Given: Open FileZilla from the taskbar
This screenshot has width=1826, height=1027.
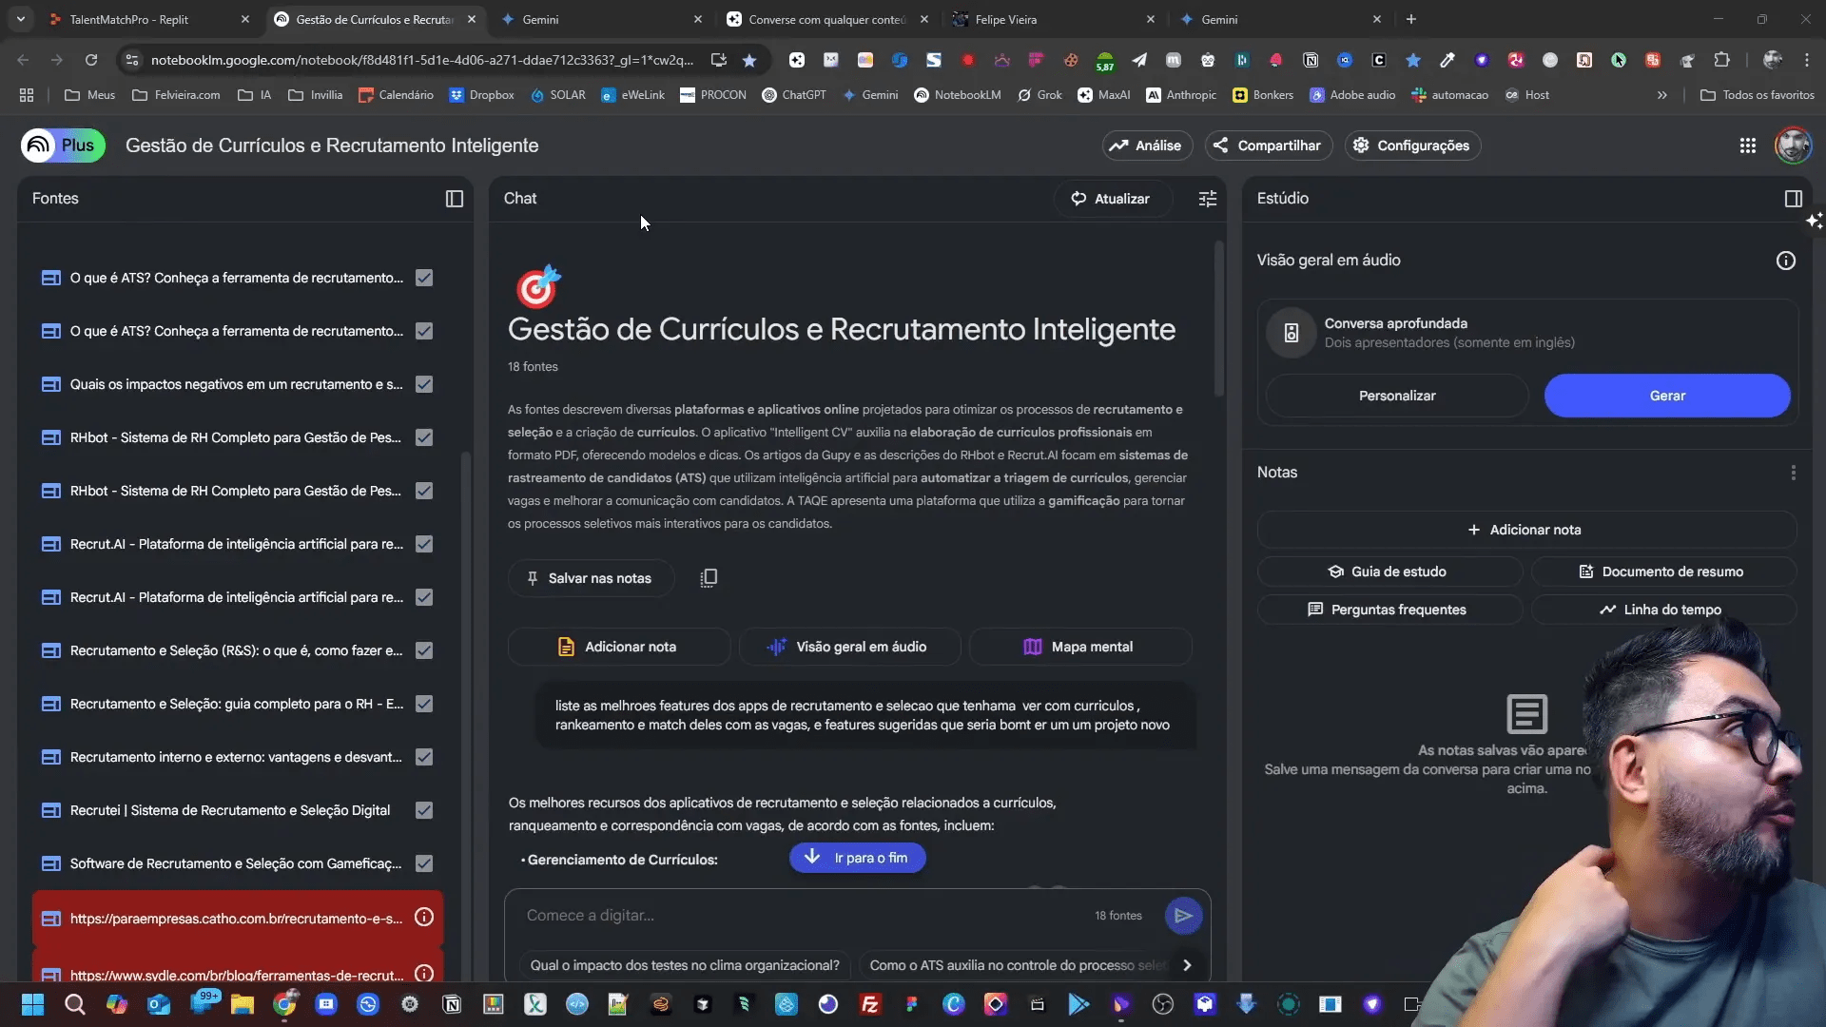Looking at the screenshot, I should click(x=870, y=1004).
